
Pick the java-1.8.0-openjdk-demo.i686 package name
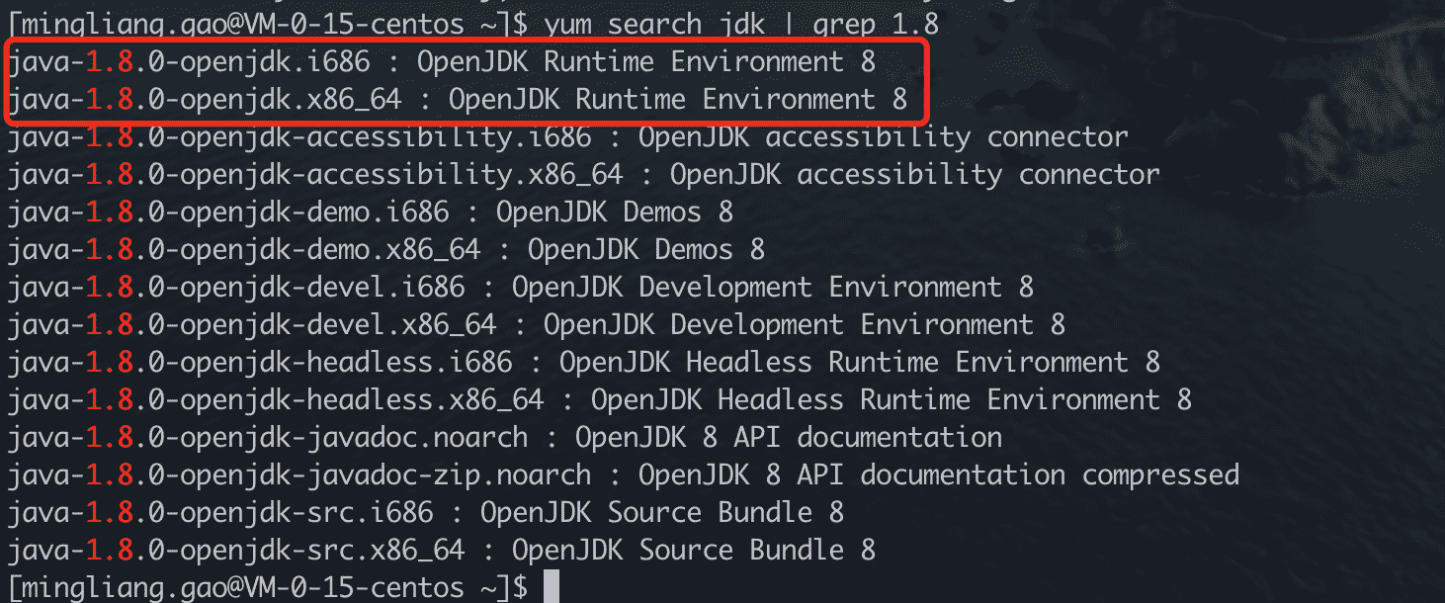[x=228, y=213]
